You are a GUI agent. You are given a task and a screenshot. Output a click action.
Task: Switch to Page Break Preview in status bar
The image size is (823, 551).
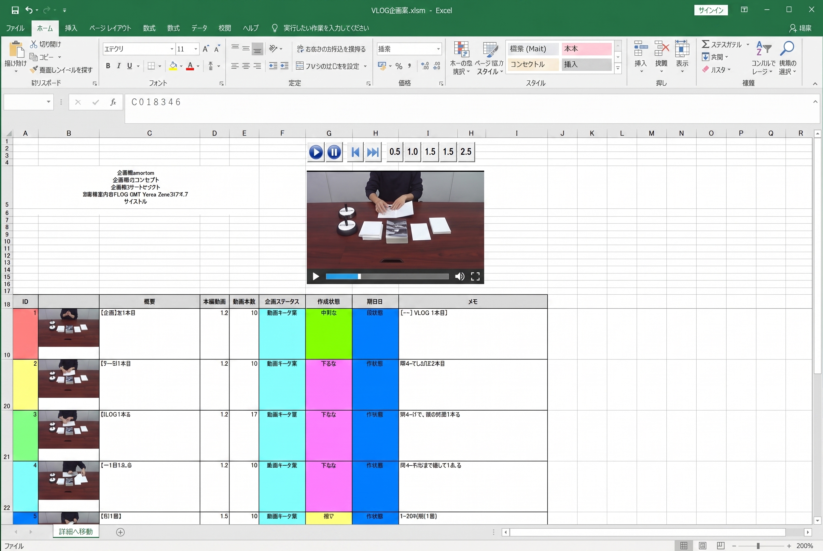point(721,546)
